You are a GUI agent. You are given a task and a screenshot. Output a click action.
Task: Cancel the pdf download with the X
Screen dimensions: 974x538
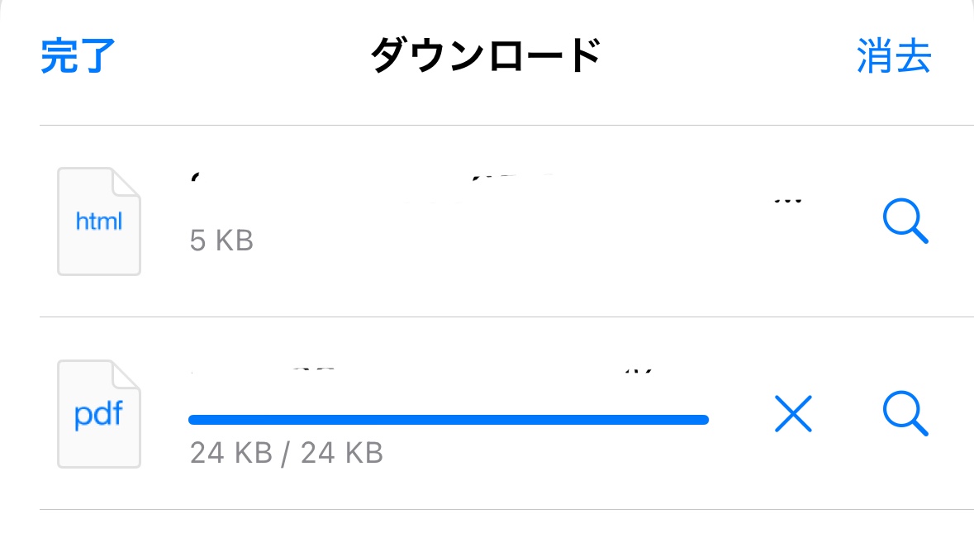click(793, 414)
